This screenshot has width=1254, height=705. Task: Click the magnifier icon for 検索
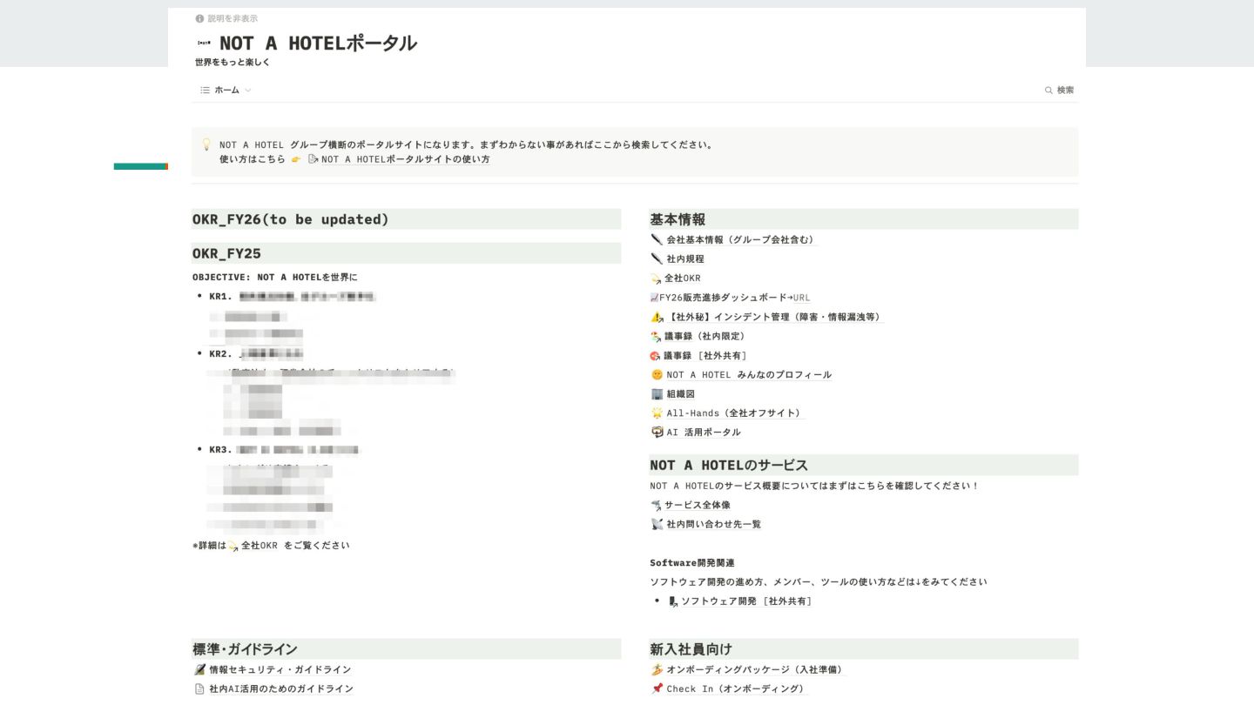click(1048, 90)
